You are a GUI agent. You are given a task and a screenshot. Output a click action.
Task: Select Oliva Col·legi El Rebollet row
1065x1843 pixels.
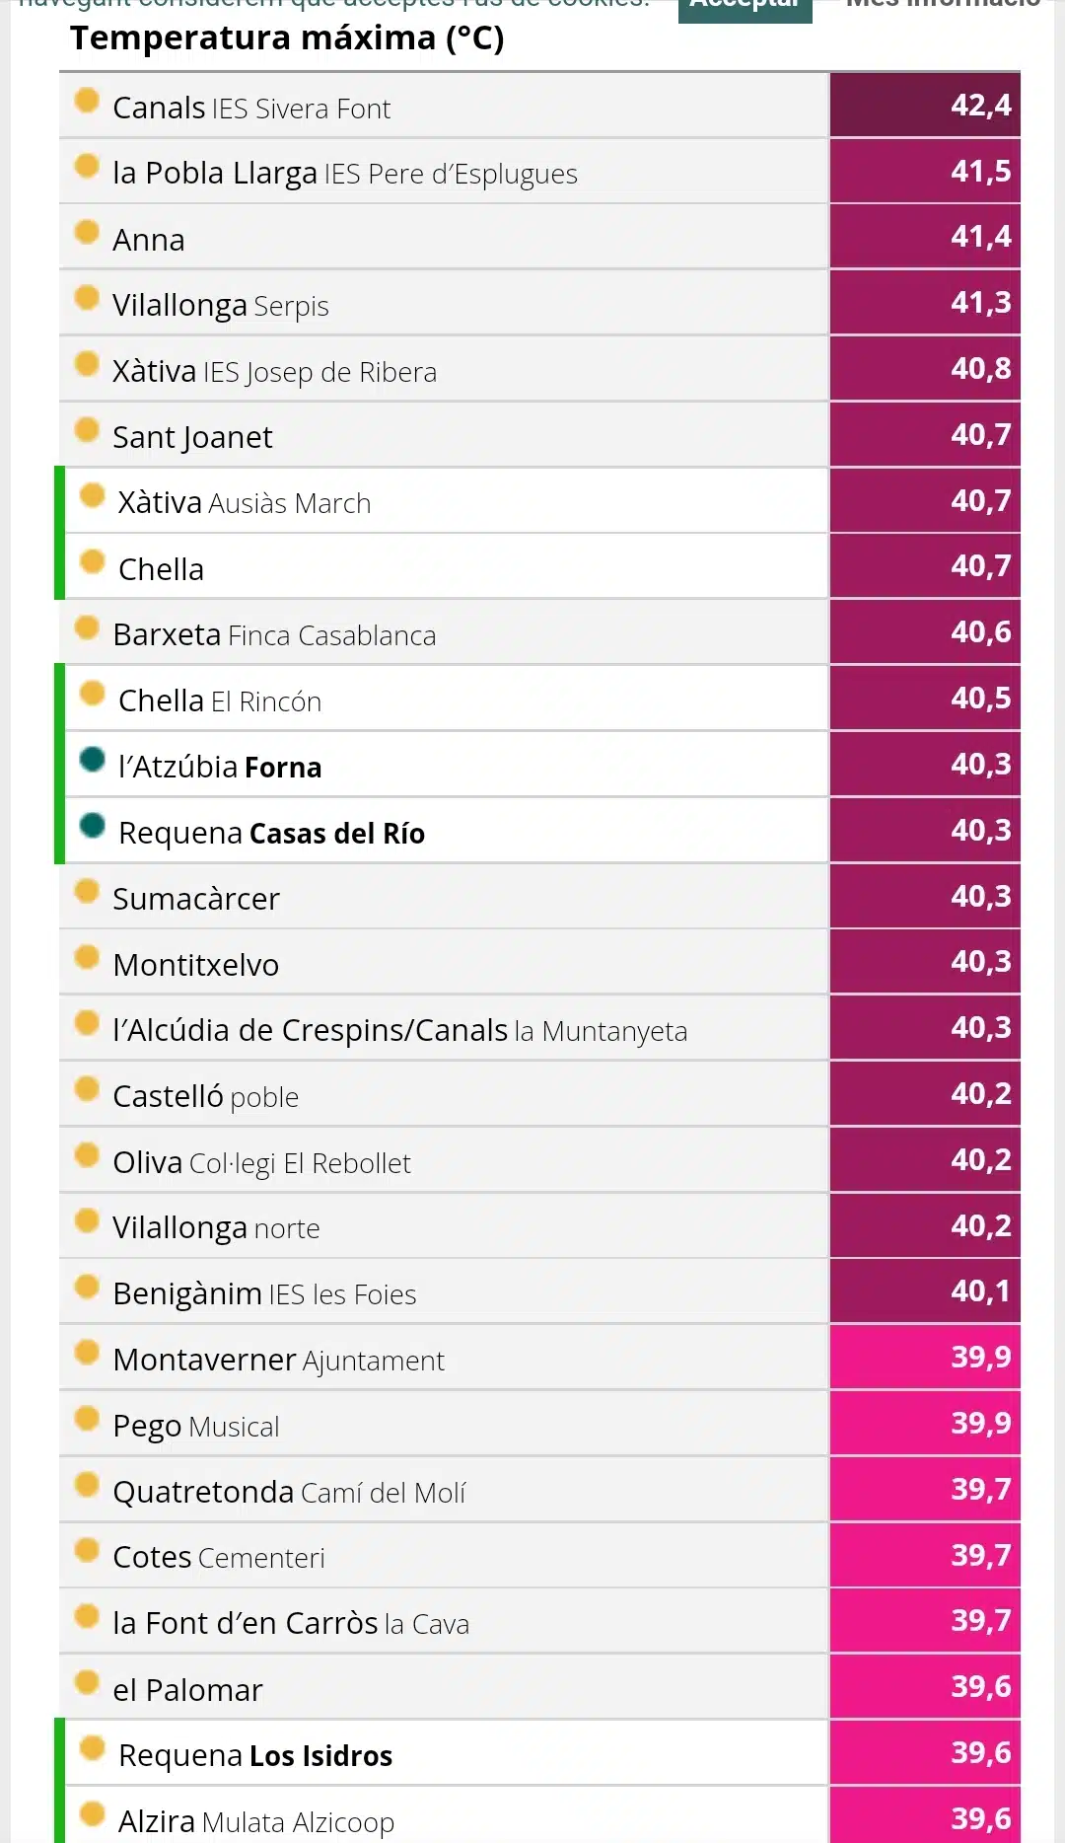[x=444, y=1160]
